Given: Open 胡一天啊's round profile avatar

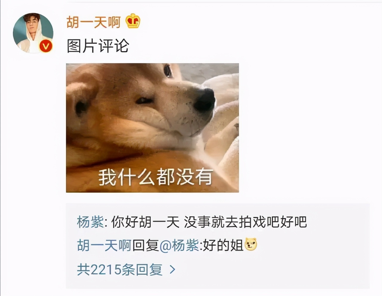Looking at the screenshot, I should (33, 33).
